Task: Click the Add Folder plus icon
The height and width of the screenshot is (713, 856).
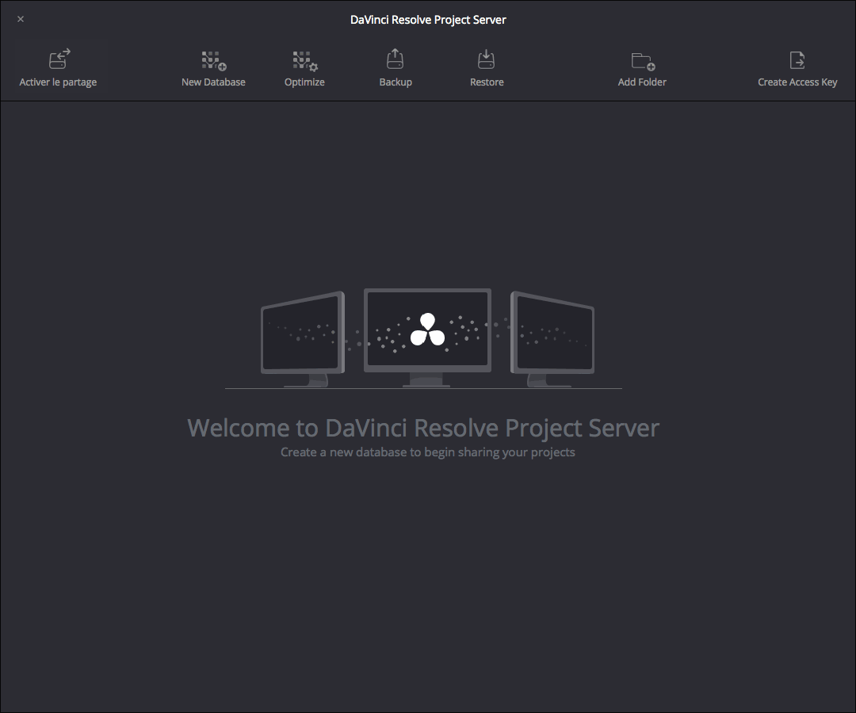Action: (x=642, y=60)
